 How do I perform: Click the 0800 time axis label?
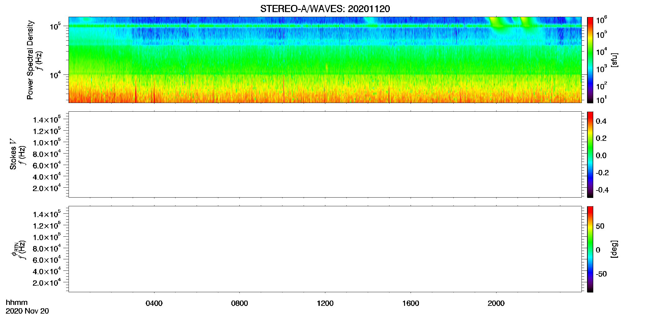pos(239,303)
